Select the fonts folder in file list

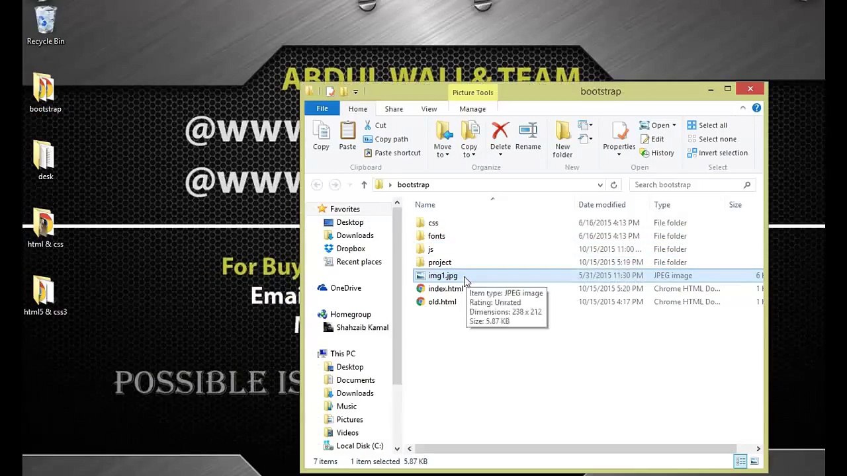pos(437,236)
